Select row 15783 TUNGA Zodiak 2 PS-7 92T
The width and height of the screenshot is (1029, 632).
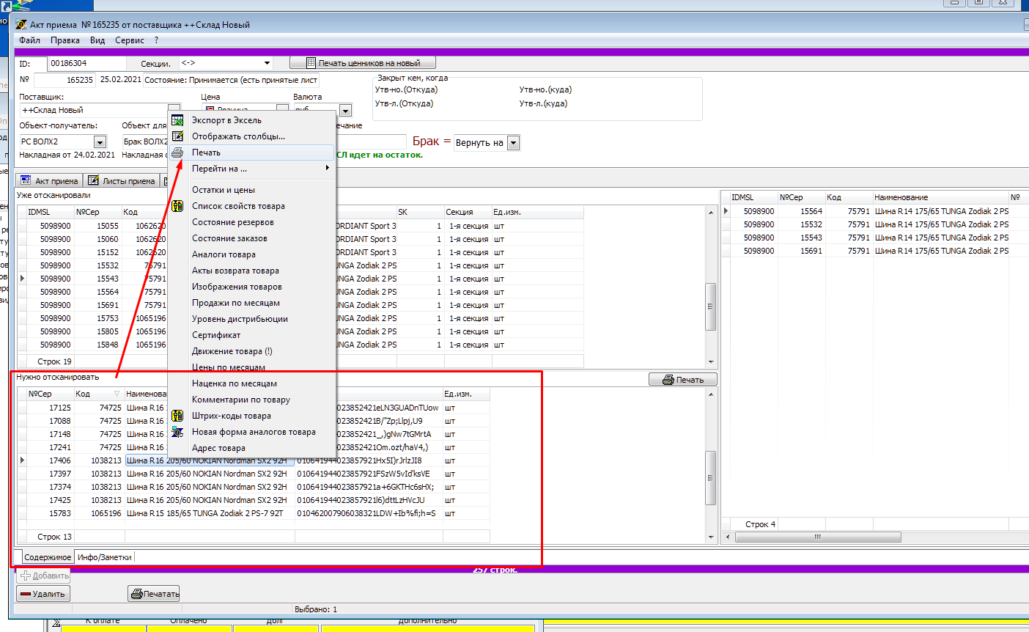click(x=254, y=513)
